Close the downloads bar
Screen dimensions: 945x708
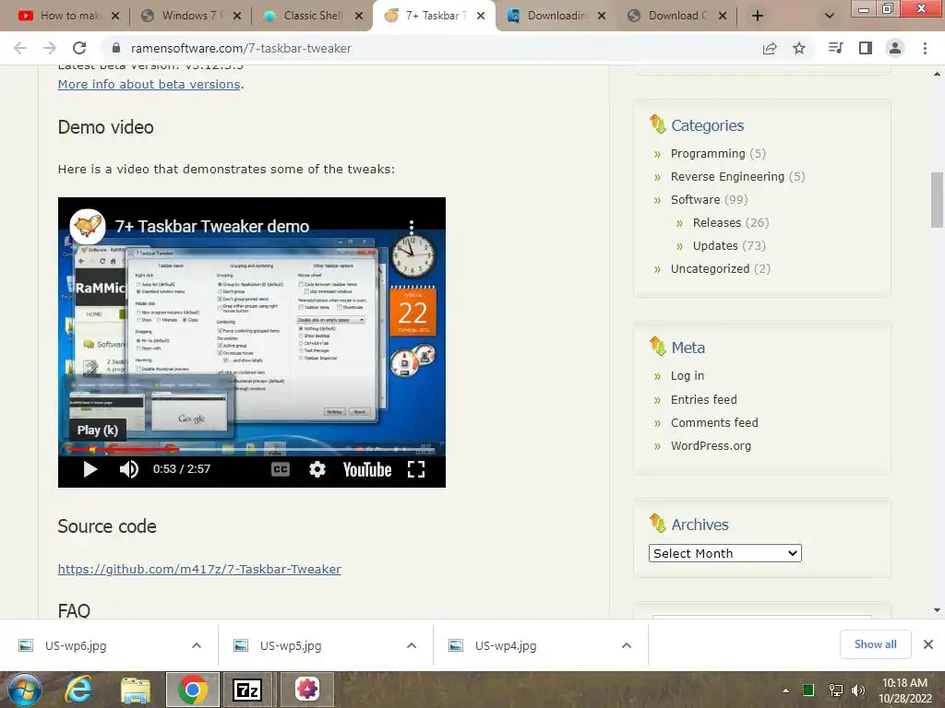[928, 644]
